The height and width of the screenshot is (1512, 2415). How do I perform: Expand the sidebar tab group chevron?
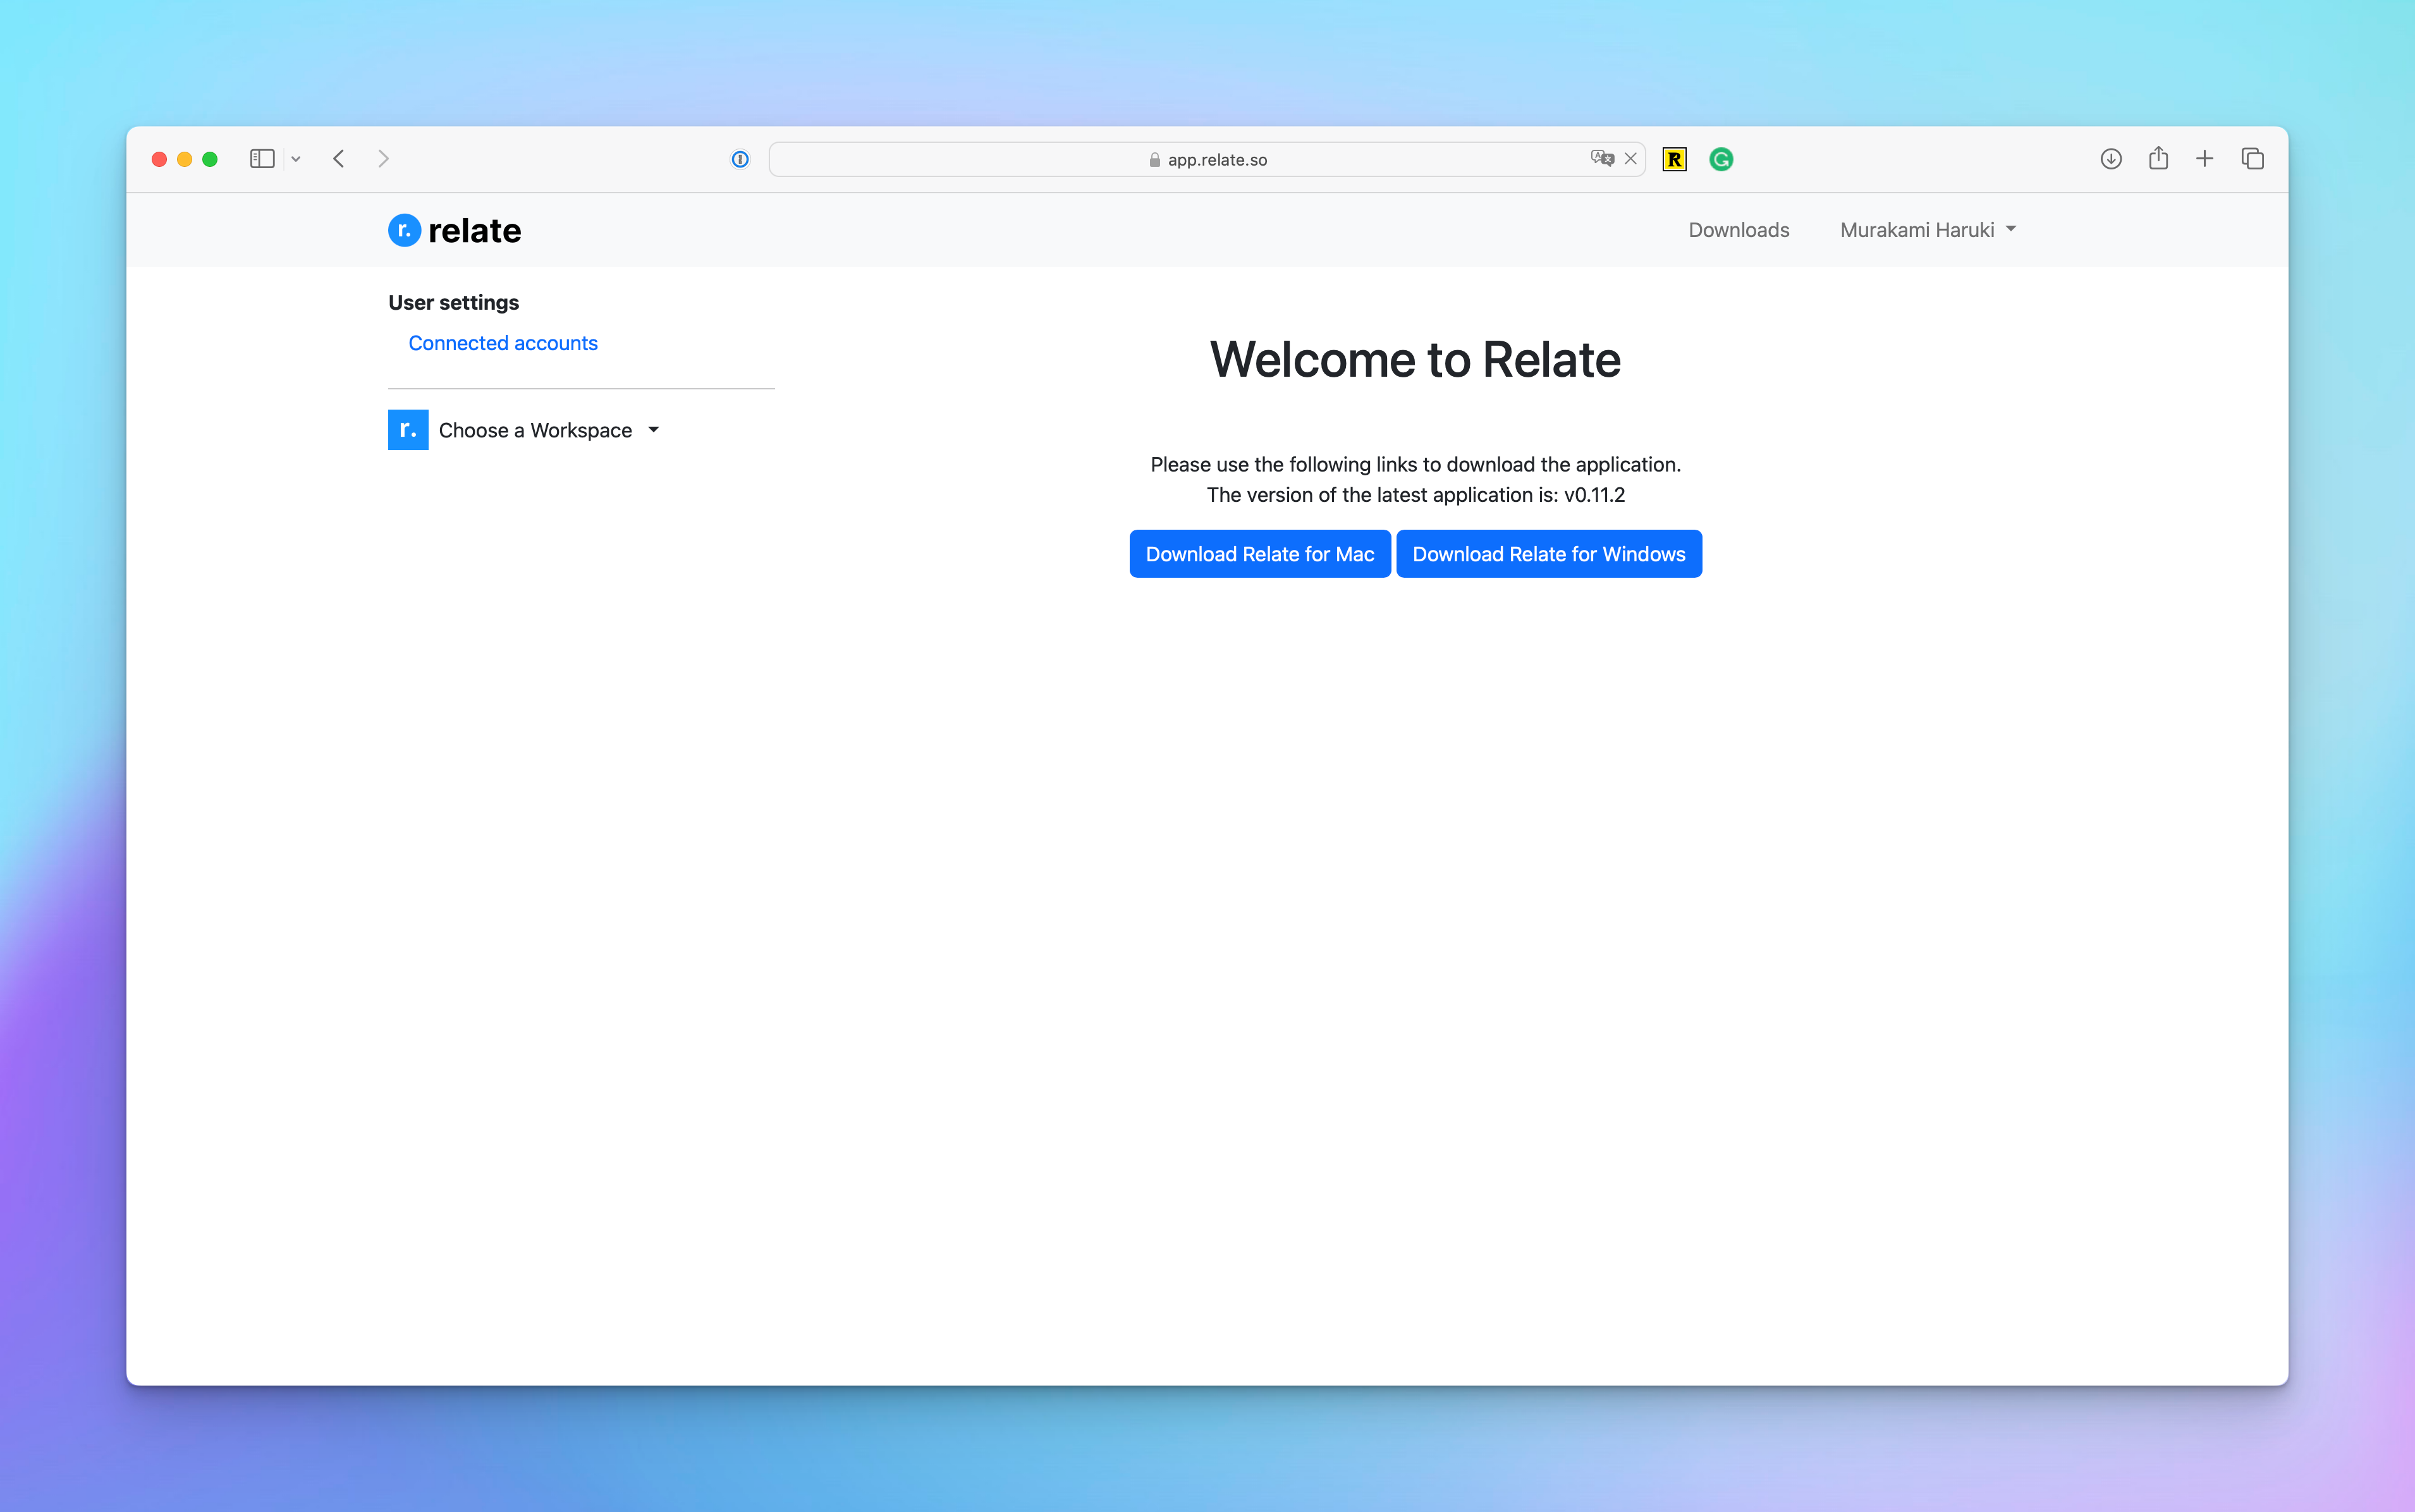click(296, 159)
